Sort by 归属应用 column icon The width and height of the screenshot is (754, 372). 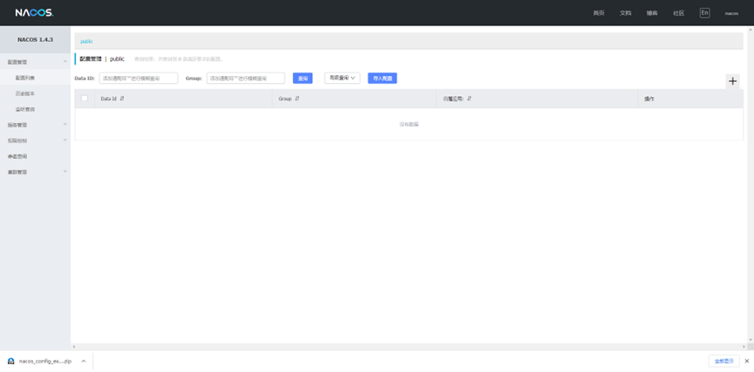coord(470,98)
